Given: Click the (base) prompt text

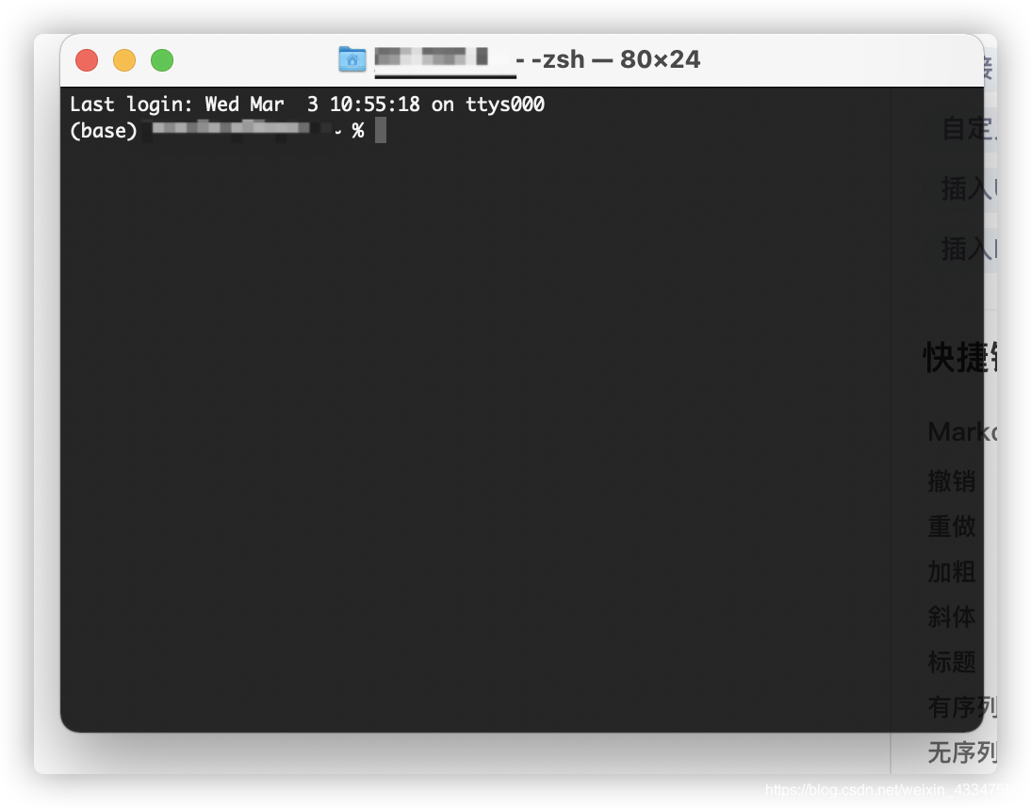Looking at the screenshot, I should coord(104,131).
